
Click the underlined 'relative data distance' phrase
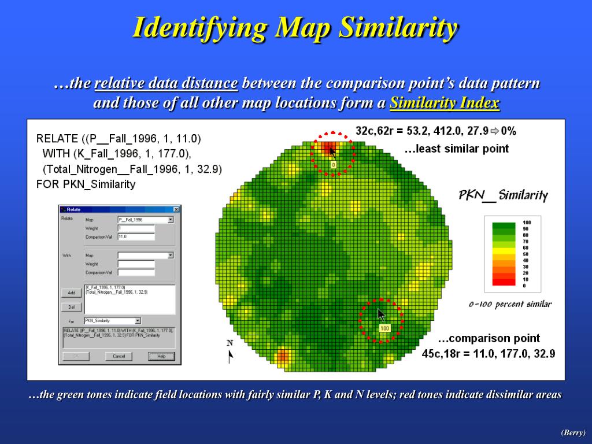(166, 83)
